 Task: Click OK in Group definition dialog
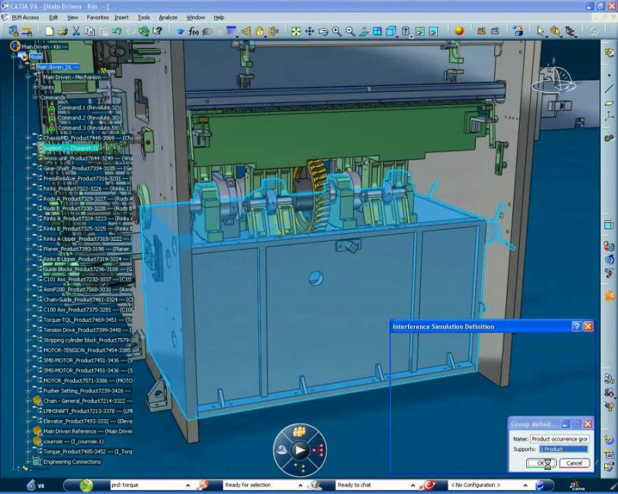[540, 463]
